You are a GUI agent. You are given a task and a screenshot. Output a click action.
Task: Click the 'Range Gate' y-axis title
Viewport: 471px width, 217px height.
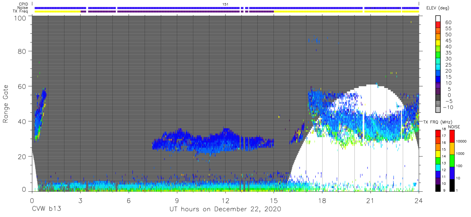(6, 104)
